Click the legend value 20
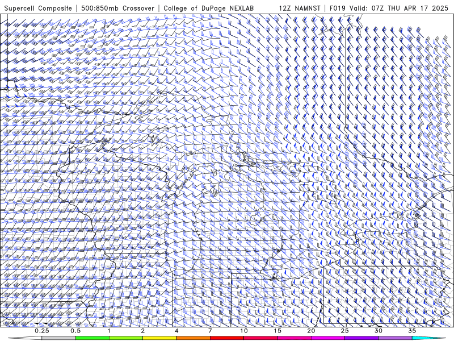Viewport: 454px width, 341px height. [311, 331]
